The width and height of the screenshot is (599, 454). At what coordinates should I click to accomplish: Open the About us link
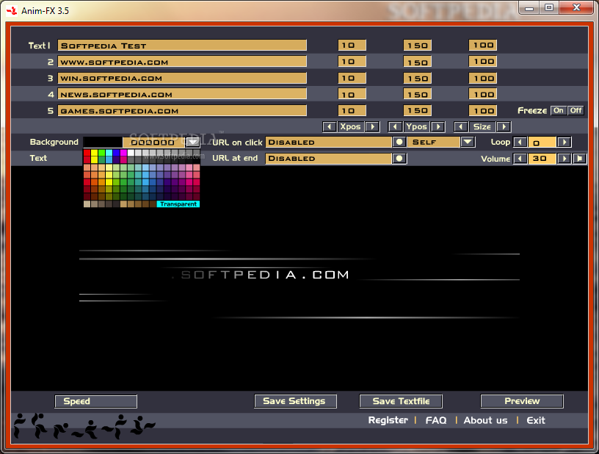pyautogui.click(x=485, y=420)
